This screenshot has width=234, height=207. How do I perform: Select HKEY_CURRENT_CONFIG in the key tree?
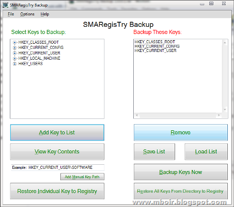pos(41,47)
